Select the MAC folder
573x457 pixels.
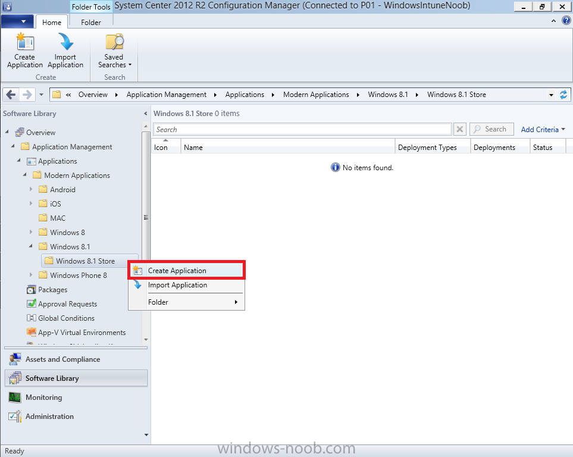click(58, 218)
